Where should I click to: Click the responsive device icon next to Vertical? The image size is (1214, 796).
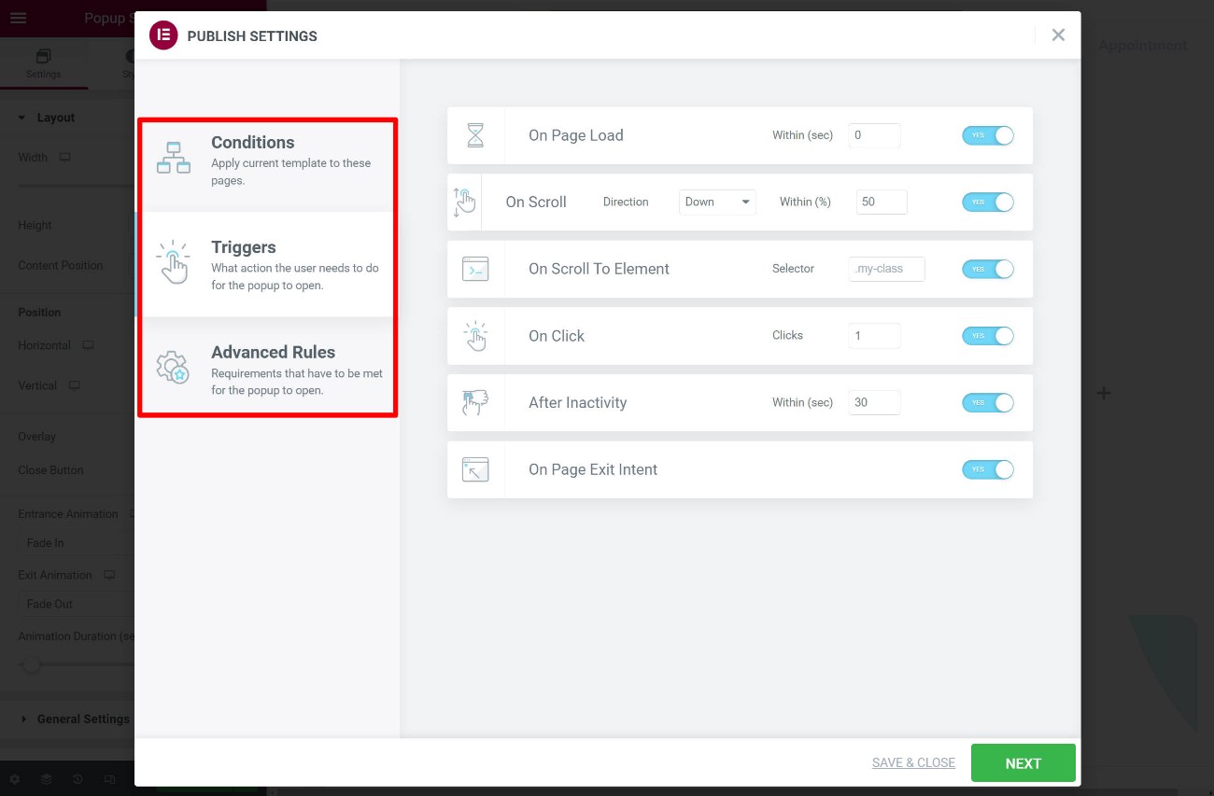pyautogui.click(x=75, y=385)
